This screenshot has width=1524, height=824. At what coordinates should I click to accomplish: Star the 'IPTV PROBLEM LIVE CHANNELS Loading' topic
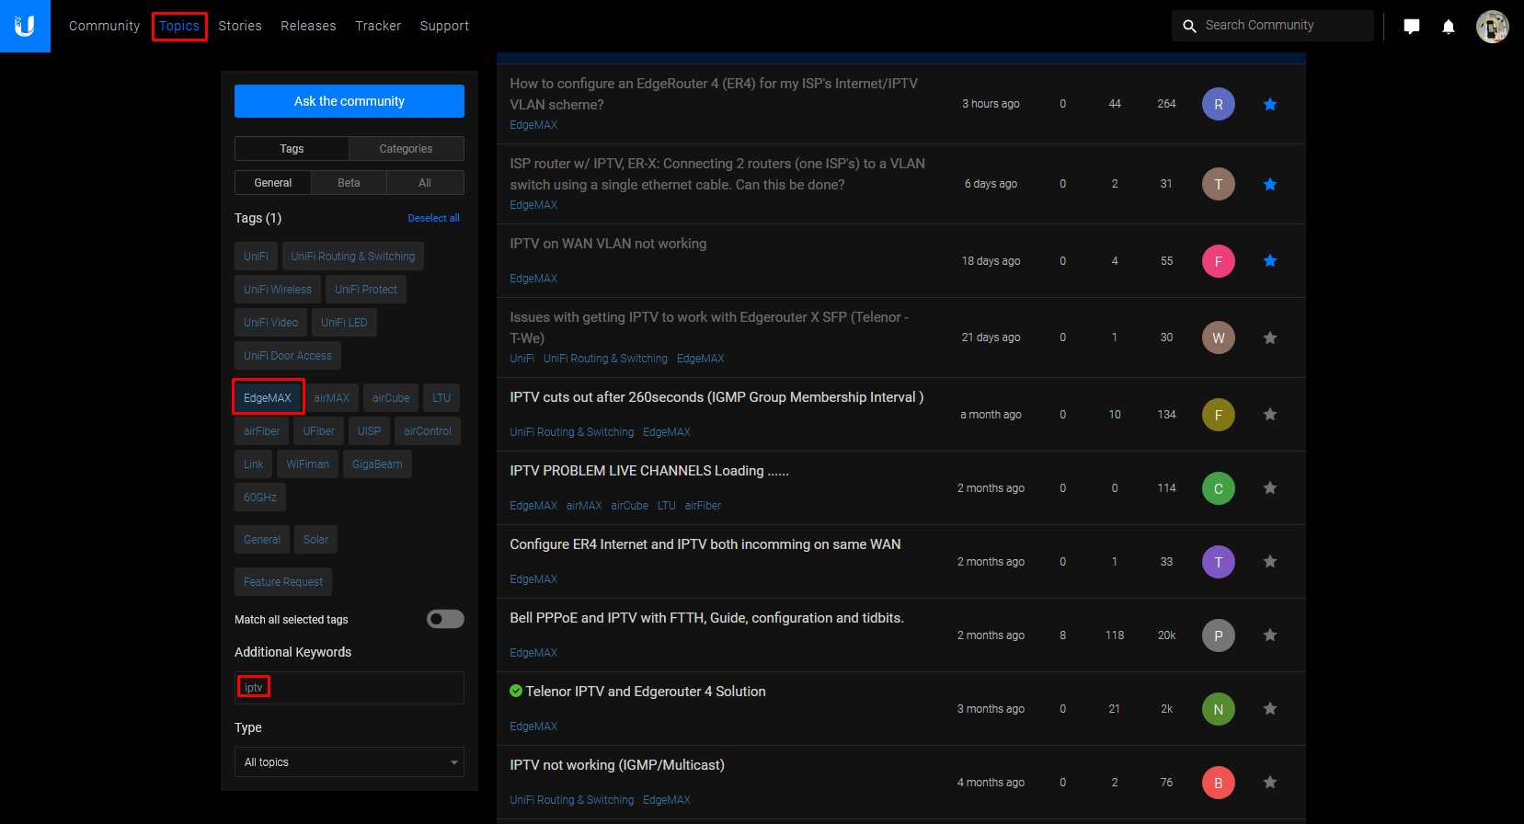[x=1269, y=488]
